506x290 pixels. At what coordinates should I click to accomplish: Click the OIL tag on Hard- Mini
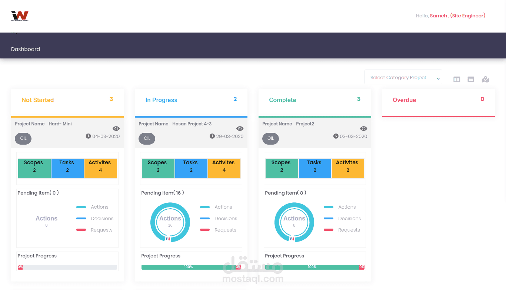pos(23,138)
